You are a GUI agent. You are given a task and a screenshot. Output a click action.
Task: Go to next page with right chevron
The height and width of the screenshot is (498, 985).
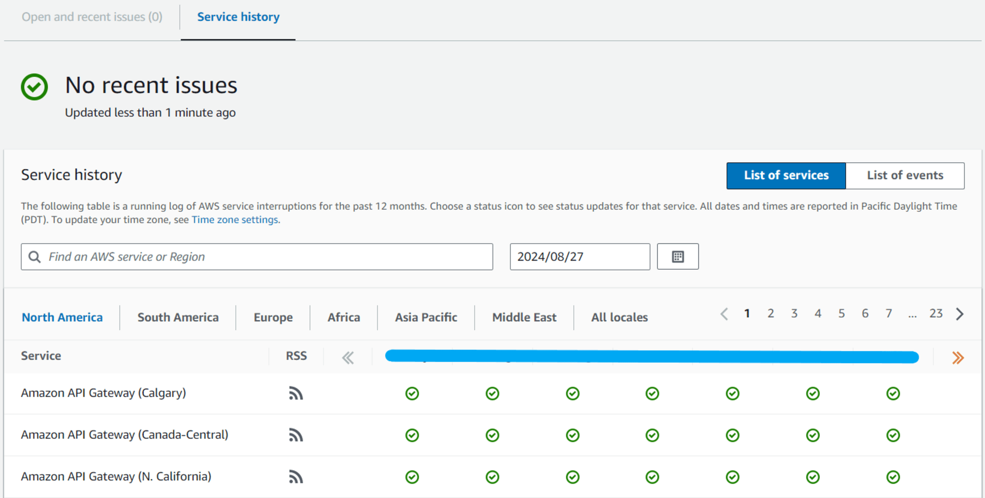[960, 314]
